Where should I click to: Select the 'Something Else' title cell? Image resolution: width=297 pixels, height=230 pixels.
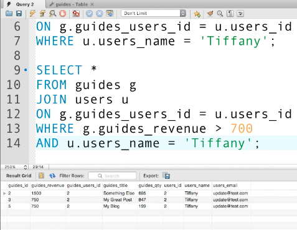120,193
